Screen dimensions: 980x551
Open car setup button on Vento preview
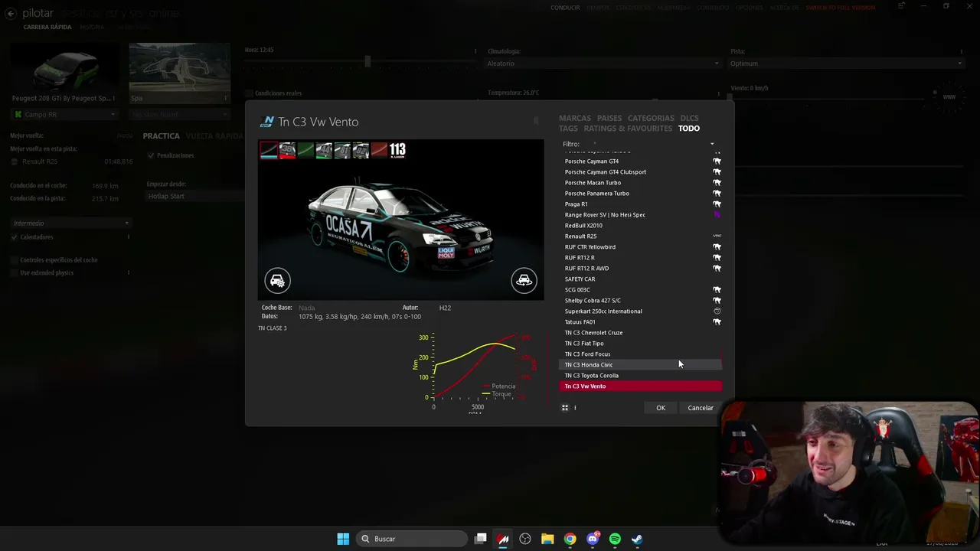coord(277,281)
